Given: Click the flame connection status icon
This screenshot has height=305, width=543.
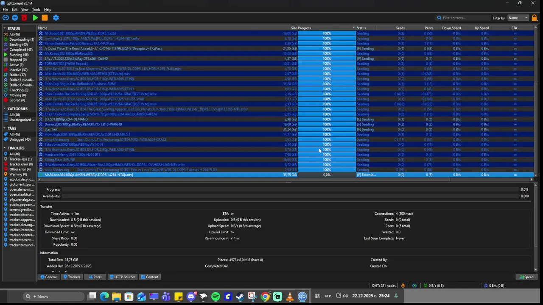Looking at the screenshot, I should point(403,286).
